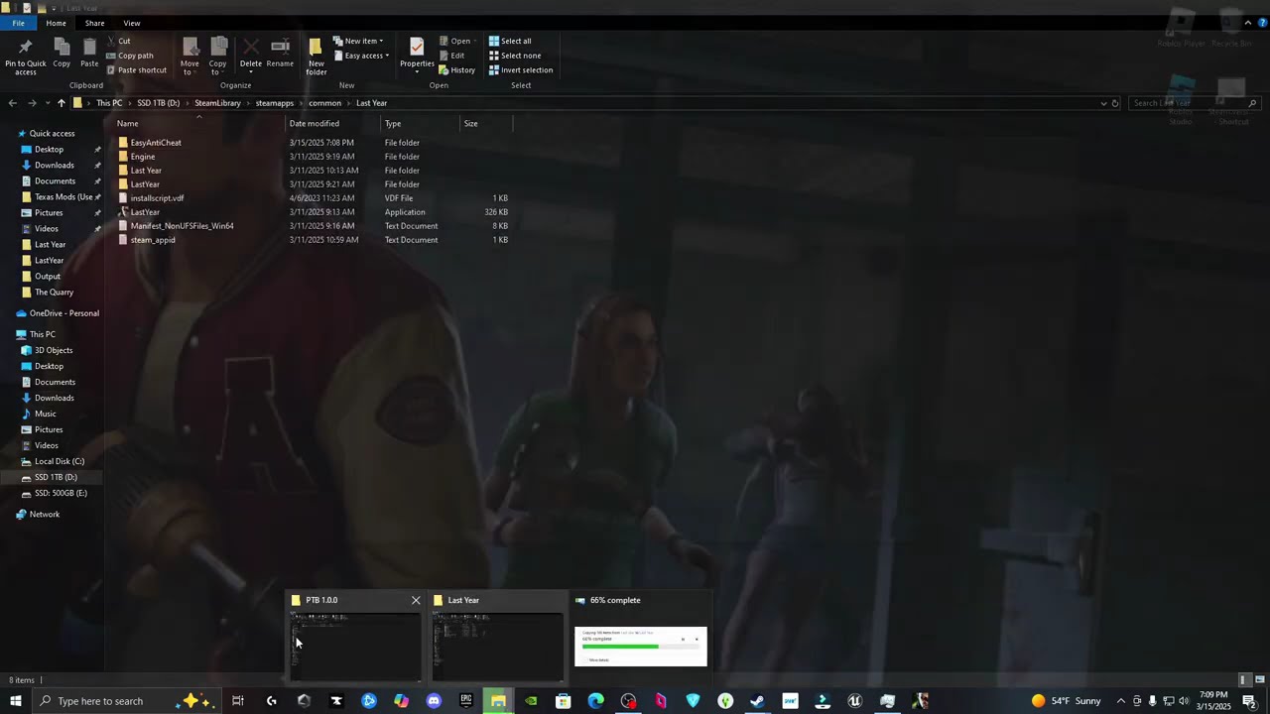This screenshot has height=714, width=1270.
Task: Select the Home ribbon tab
Action: [56, 23]
